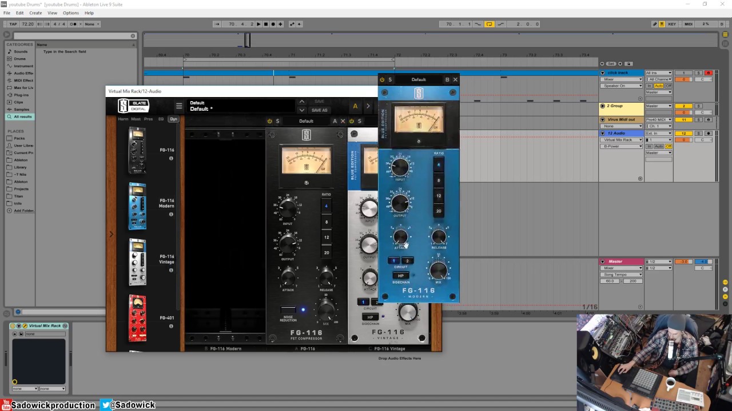This screenshot has height=411, width=732.
Task: Open the KEY map mode
Action: coord(673,24)
